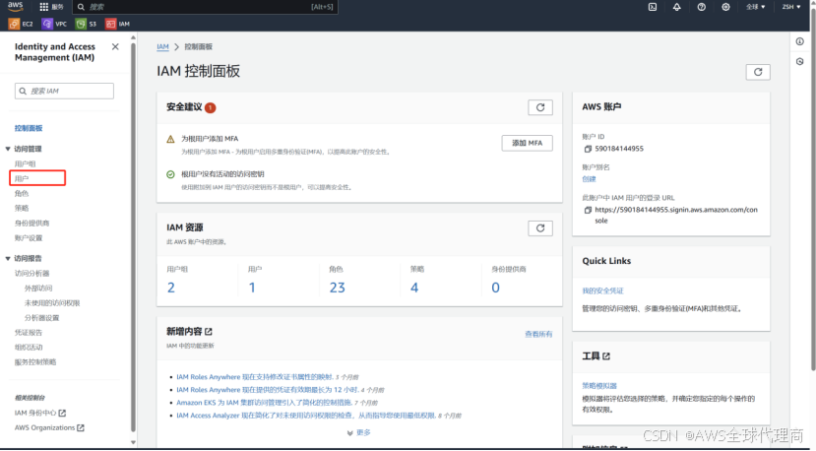Open the external link icon beside 新增内容
The width and height of the screenshot is (816, 451).
[x=209, y=331]
